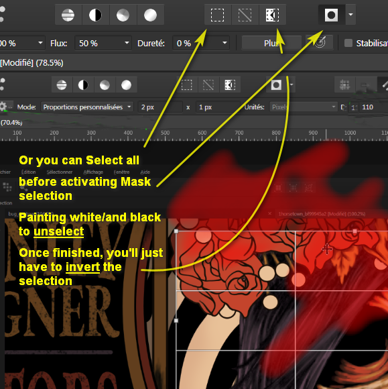Click the dimmed arrow icon next to grid icon
This screenshot has height=389, width=388.
(x=366, y=85)
